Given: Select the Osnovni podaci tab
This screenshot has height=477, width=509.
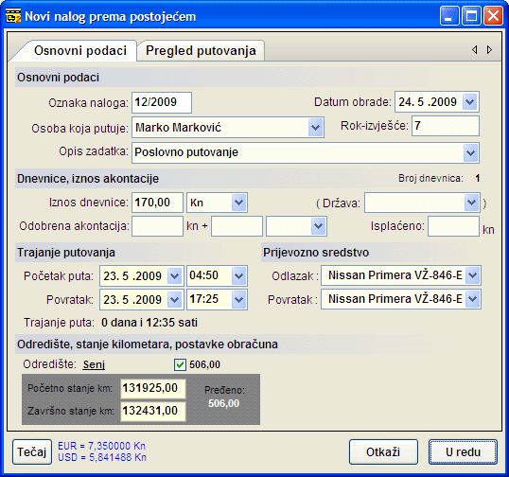Looking at the screenshot, I should [x=79, y=51].
